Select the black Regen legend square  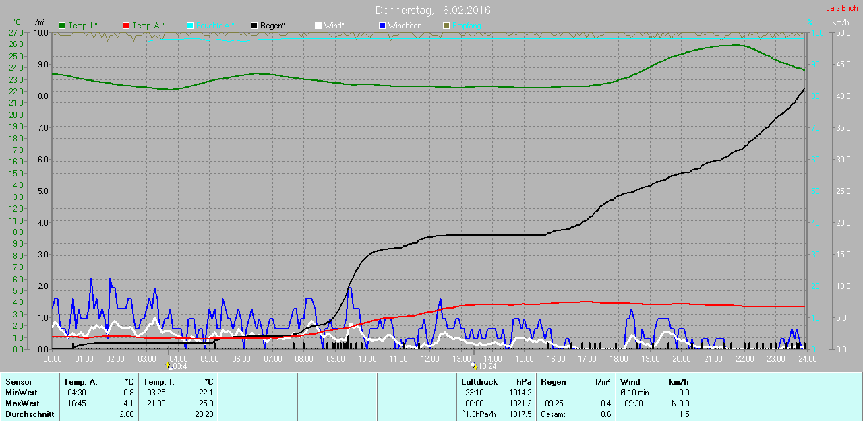coord(254,26)
